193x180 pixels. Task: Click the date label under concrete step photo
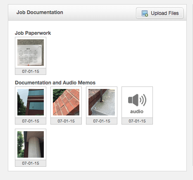pos(102,121)
